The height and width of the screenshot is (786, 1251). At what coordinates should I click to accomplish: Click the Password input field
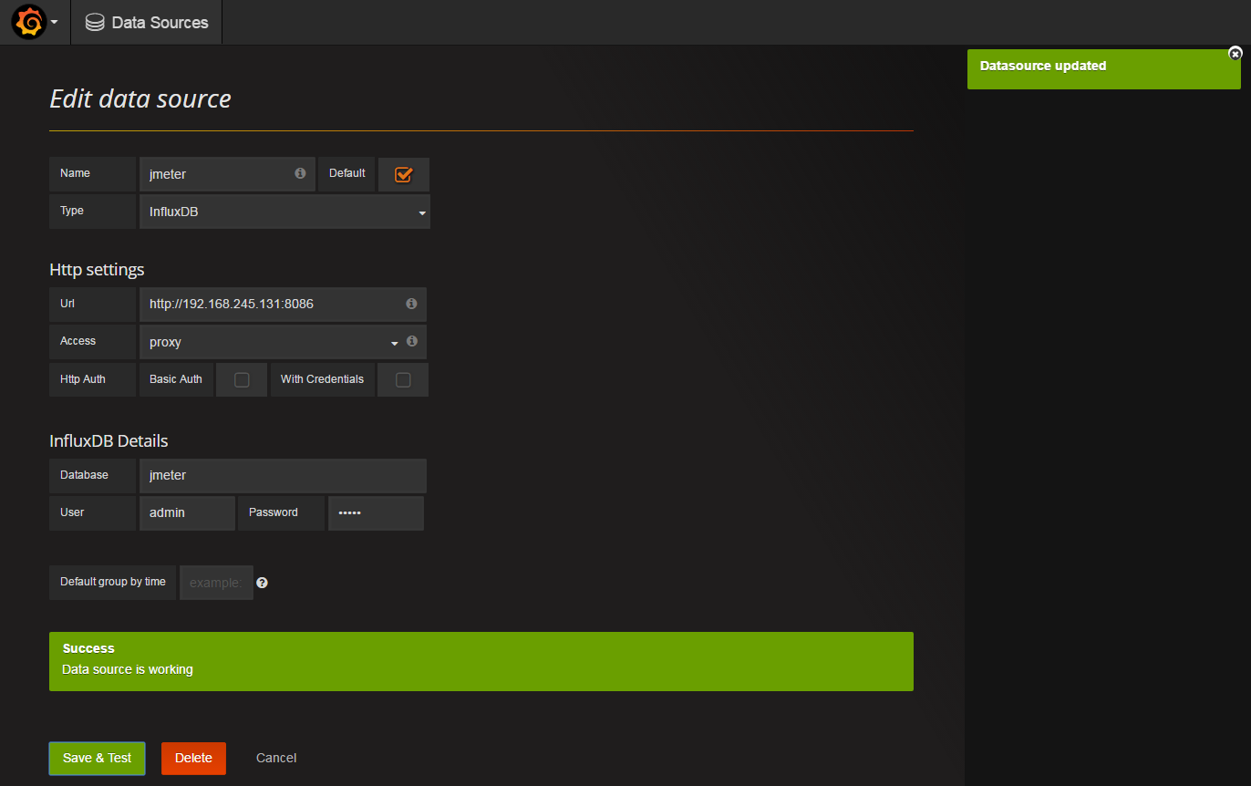(376, 513)
